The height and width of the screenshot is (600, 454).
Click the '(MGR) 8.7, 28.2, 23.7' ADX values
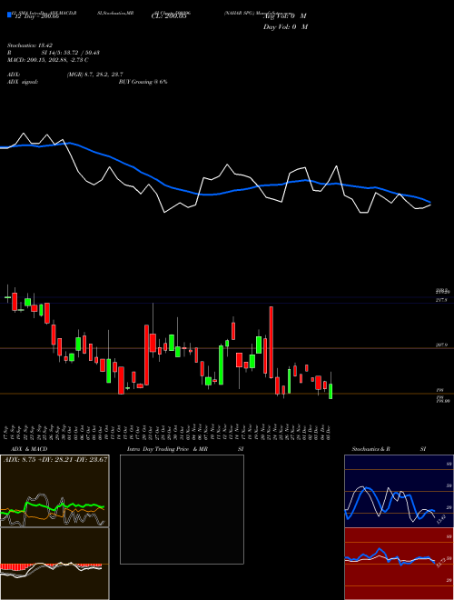94,75
